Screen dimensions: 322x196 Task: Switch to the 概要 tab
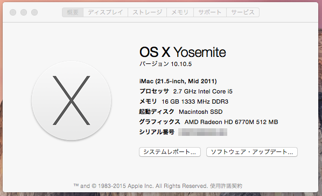[73, 12]
